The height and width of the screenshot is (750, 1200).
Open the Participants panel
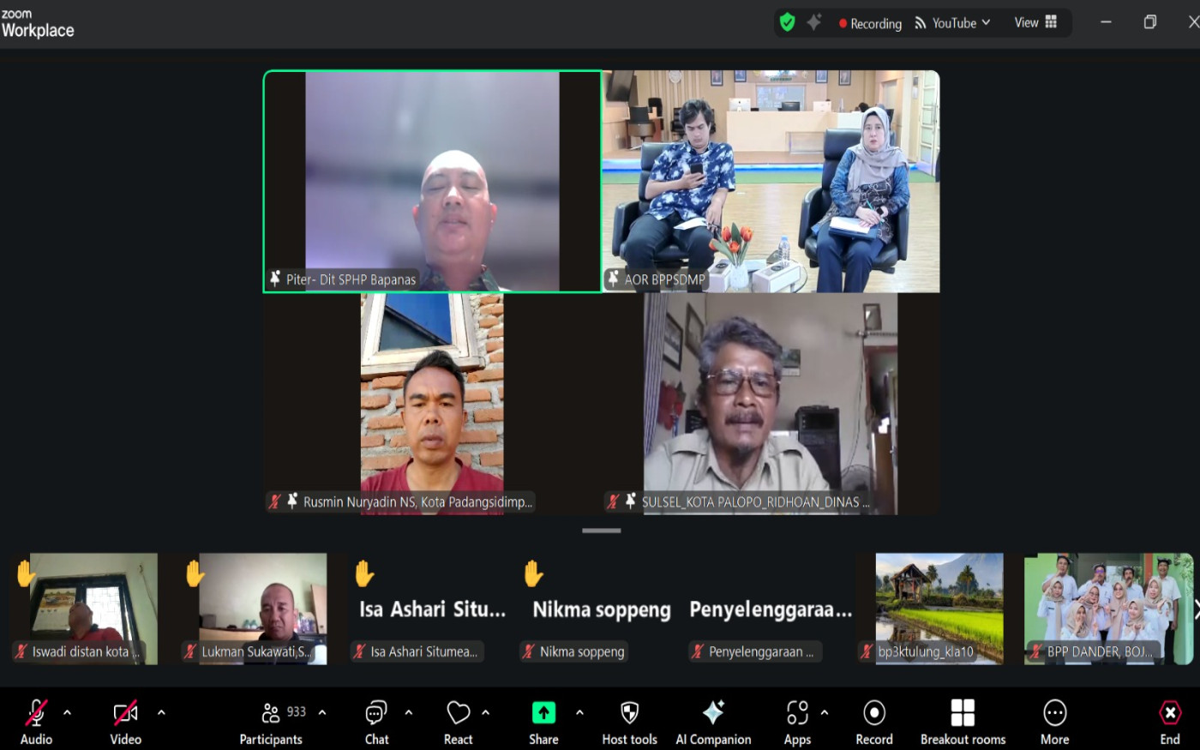(271, 723)
